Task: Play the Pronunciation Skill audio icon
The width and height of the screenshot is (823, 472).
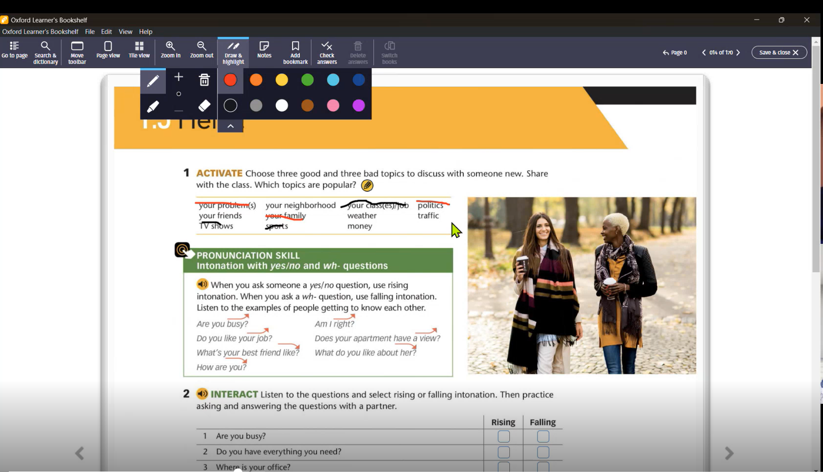Action: [x=202, y=285]
